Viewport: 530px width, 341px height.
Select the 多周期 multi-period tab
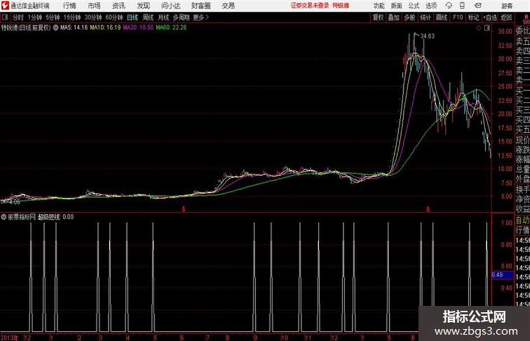coord(181,17)
